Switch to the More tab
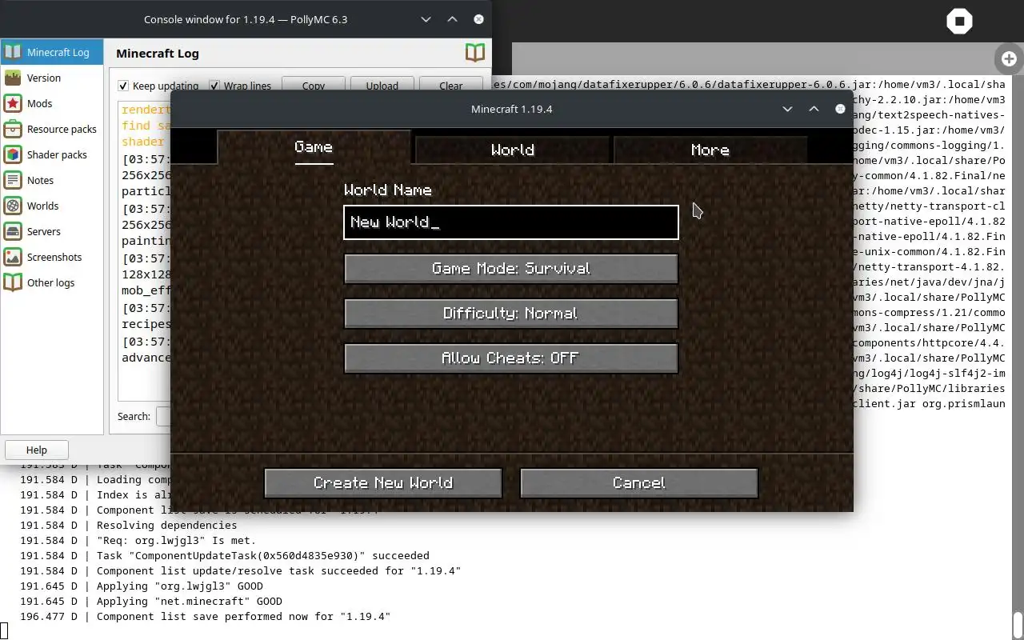The width and height of the screenshot is (1024, 640). tap(710, 150)
